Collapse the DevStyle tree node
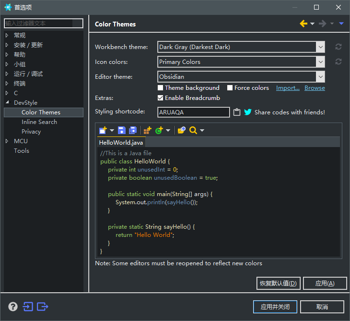Image resolution: width=350 pixels, height=321 pixels. (7, 102)
